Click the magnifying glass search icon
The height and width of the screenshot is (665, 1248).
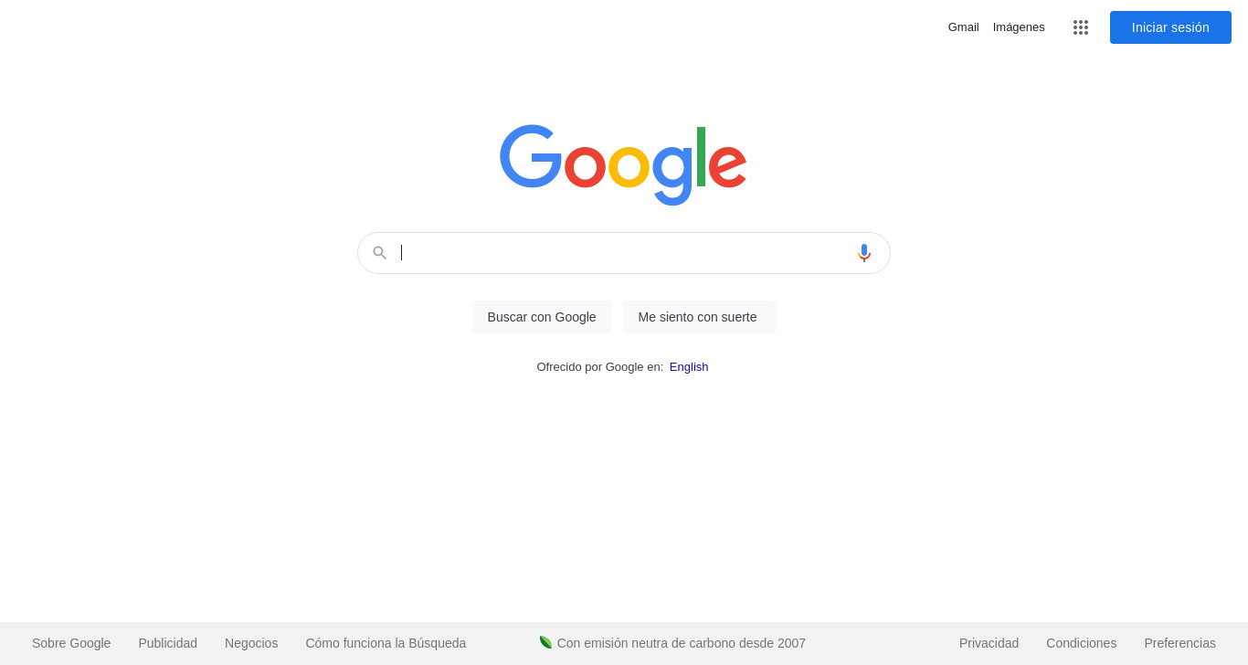[380, 253]
